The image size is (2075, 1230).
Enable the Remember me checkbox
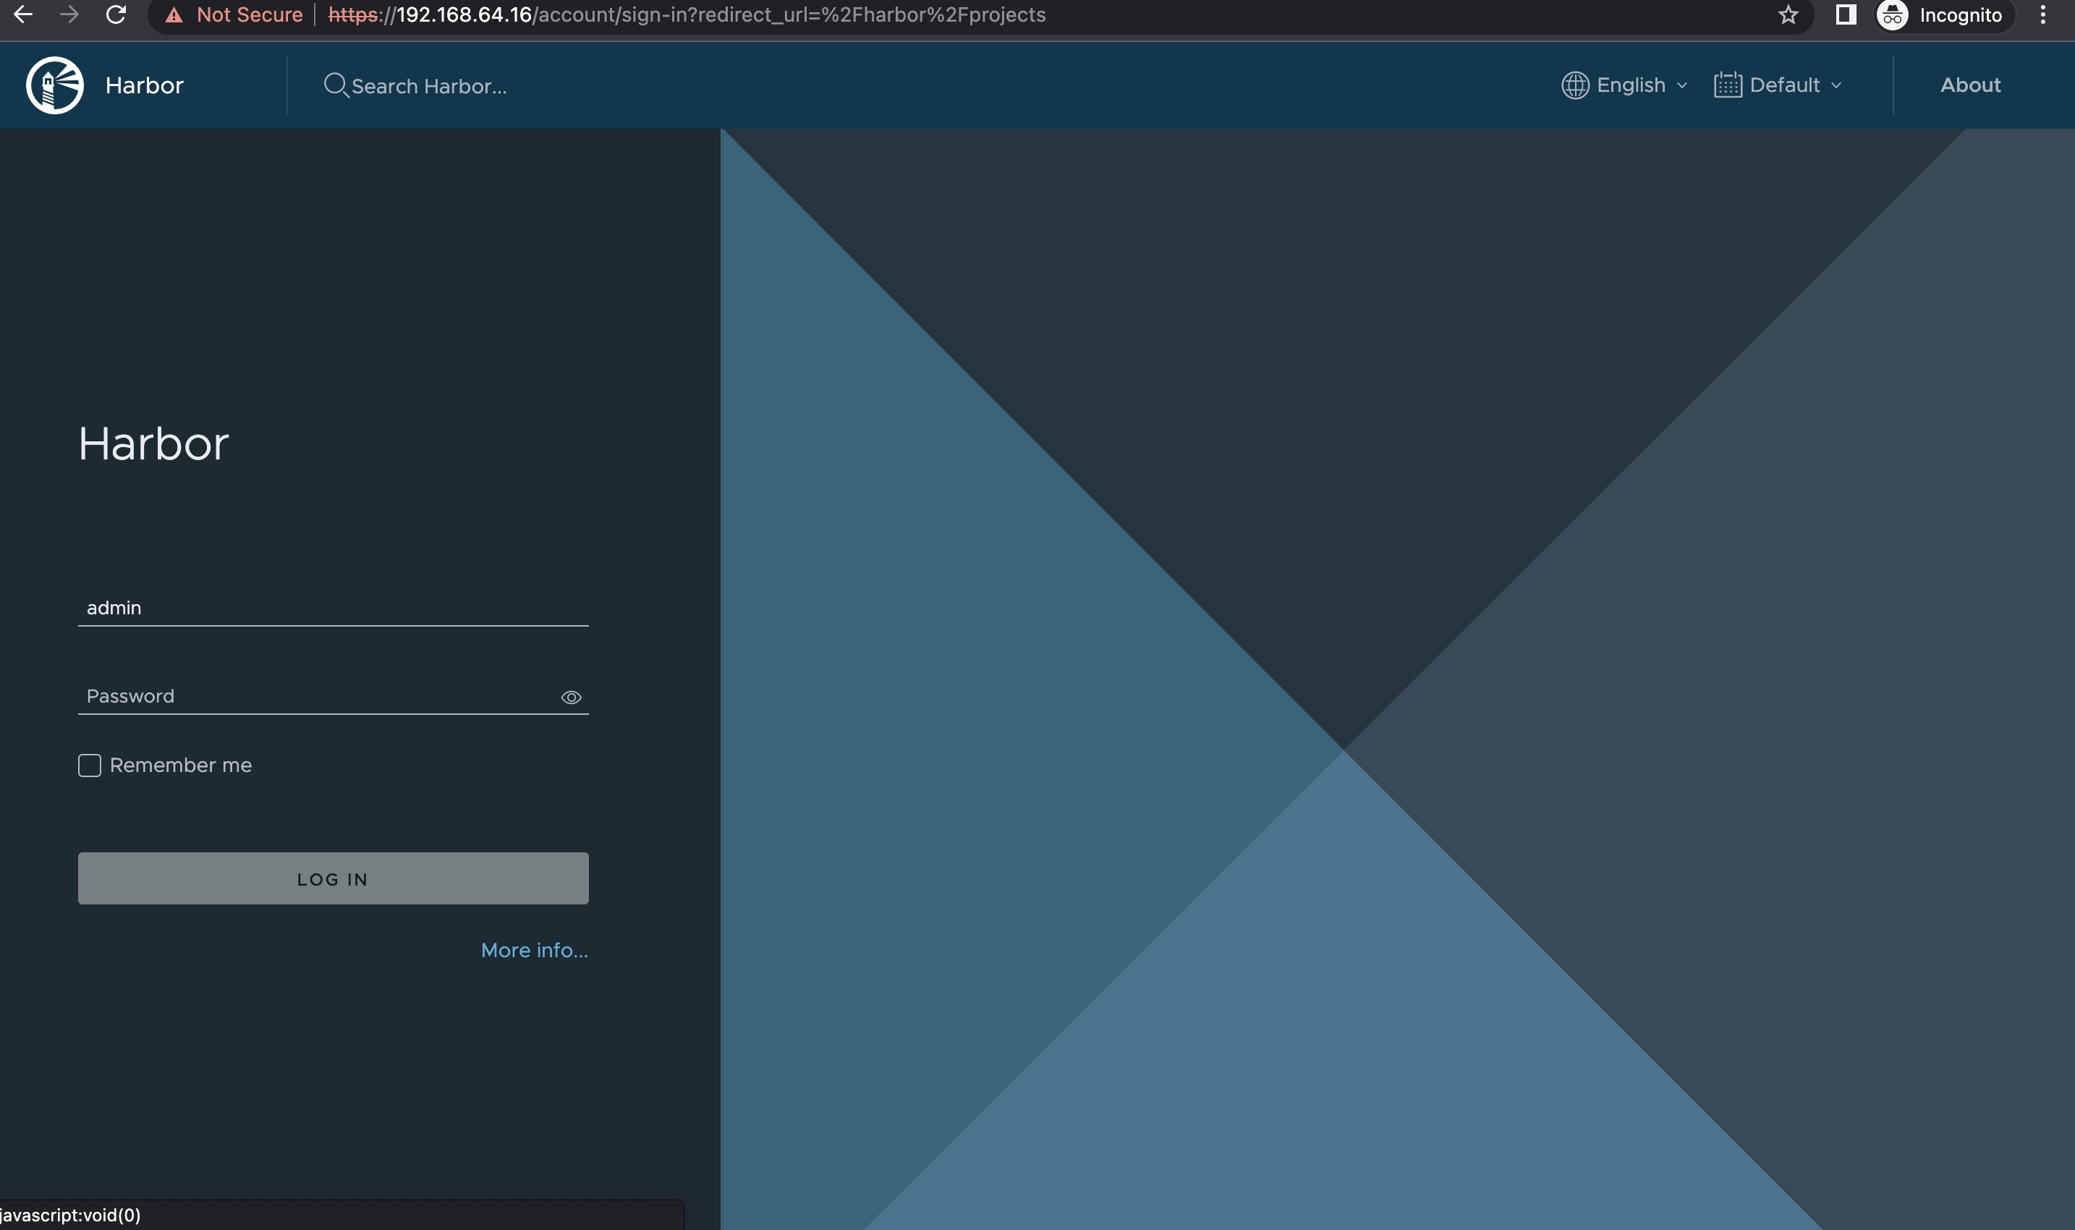click(x=89, y=764)
